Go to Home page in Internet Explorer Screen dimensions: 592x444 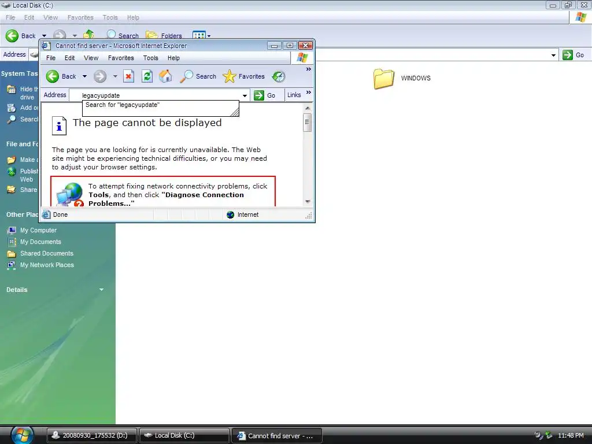165,76
